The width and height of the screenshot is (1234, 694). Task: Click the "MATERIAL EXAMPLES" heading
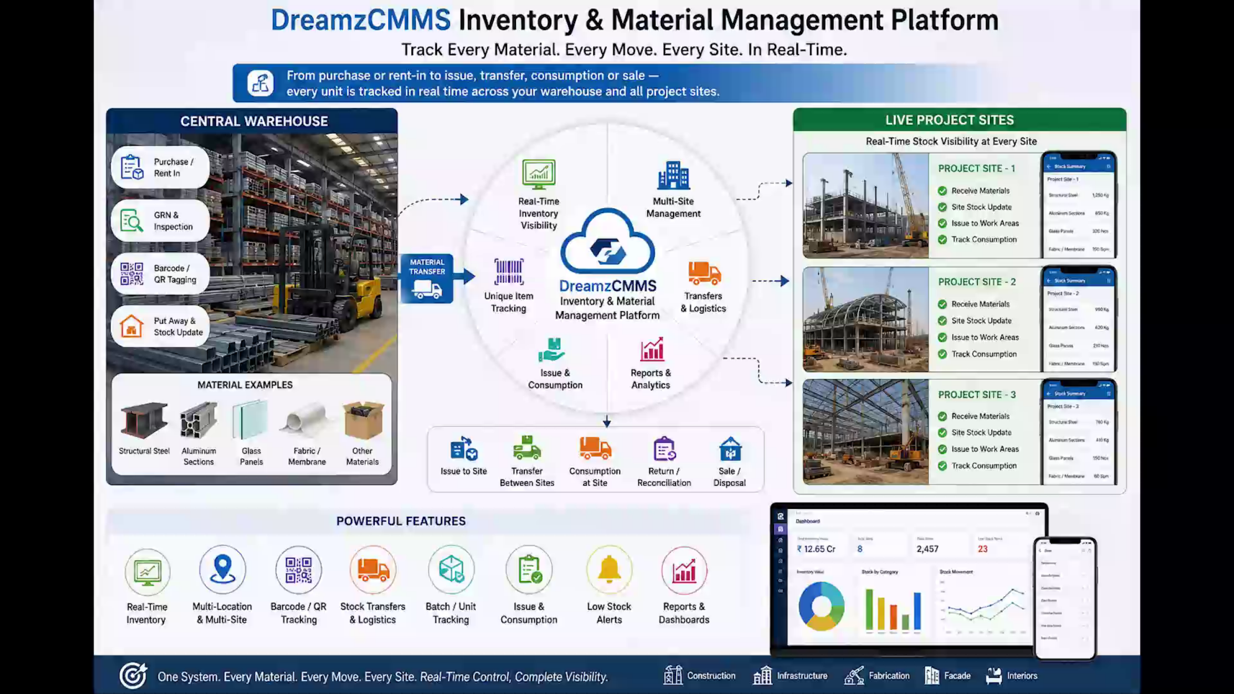coord(245,385)
